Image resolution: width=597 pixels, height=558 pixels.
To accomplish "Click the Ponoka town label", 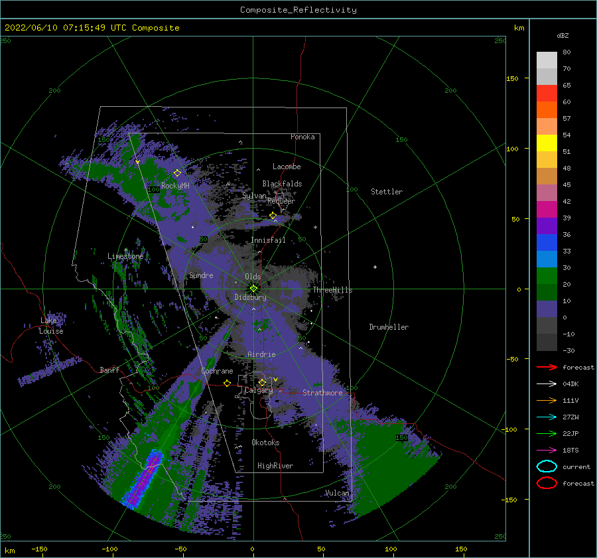I will pyautogui.click(x=302, y=137).
